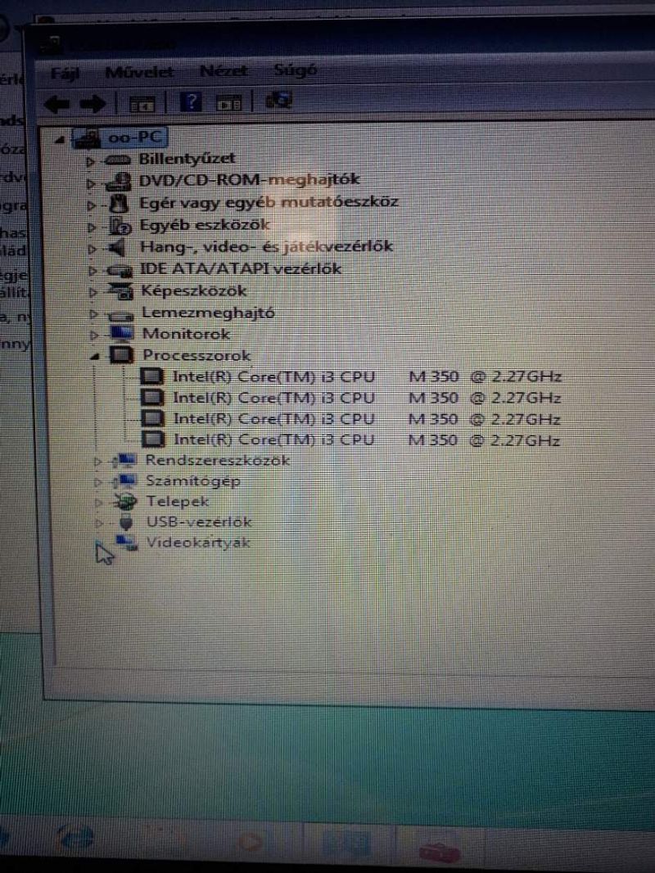
Task: Select the DVD/CD-ROM-meghajtók label
Action: point(249,180)
